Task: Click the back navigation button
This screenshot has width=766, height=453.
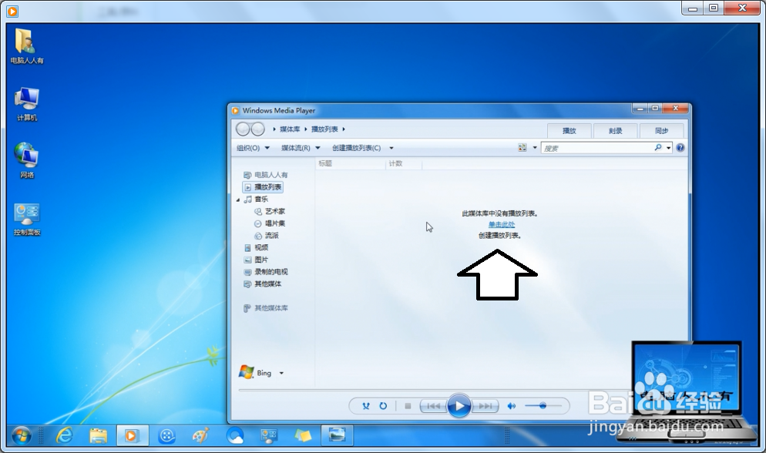Action: pyautogui.click(x=243, y=129)
